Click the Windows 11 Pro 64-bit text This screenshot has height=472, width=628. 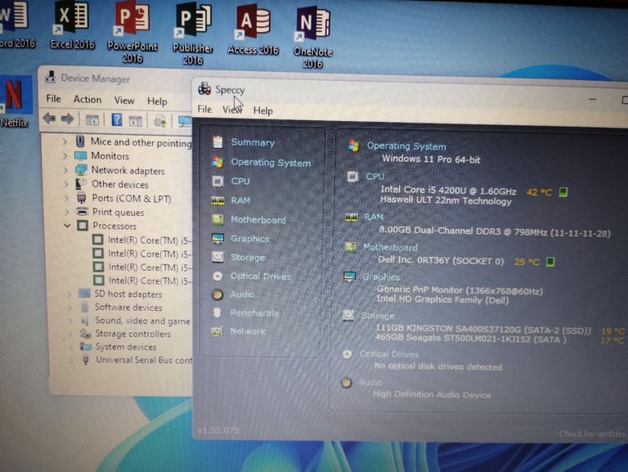coord(431,159)
